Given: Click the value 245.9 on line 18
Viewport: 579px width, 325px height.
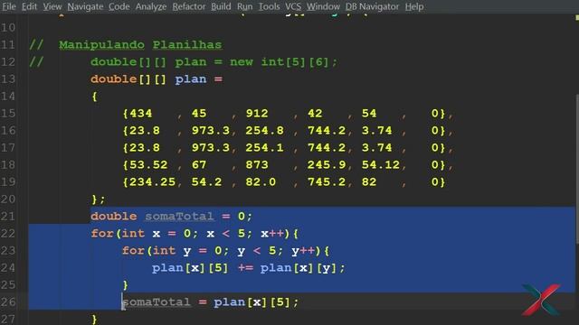Looking at the screenshot, I should click(327, 164).
